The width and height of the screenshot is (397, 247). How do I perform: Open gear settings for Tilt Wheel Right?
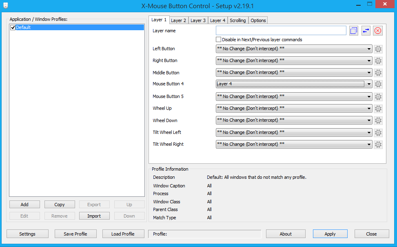point(378,145)
